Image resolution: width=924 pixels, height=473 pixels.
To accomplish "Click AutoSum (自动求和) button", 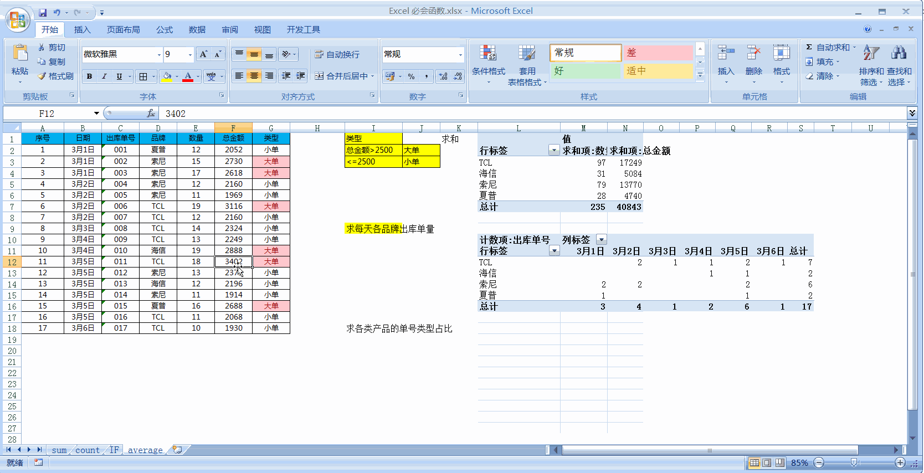I will pyautogui.click(x=830, y=48).
